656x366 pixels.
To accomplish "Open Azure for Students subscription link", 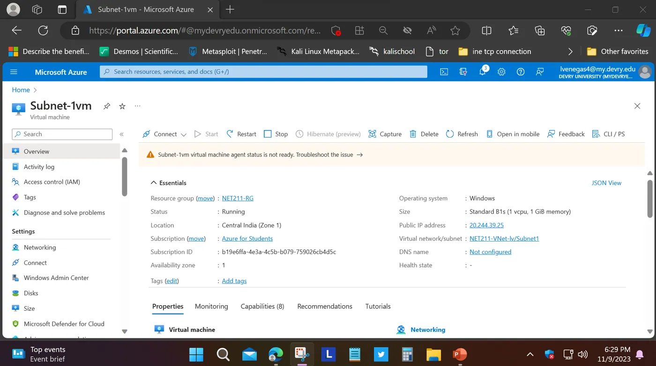I will 247,239.
